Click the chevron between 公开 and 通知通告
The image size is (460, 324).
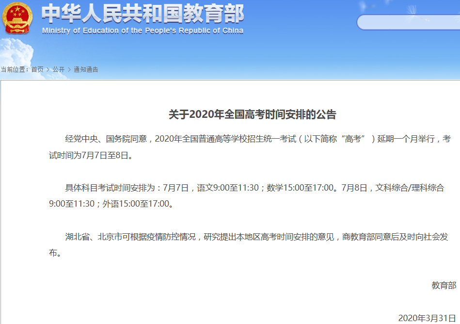pyautogui.click(x=69, y=69)
